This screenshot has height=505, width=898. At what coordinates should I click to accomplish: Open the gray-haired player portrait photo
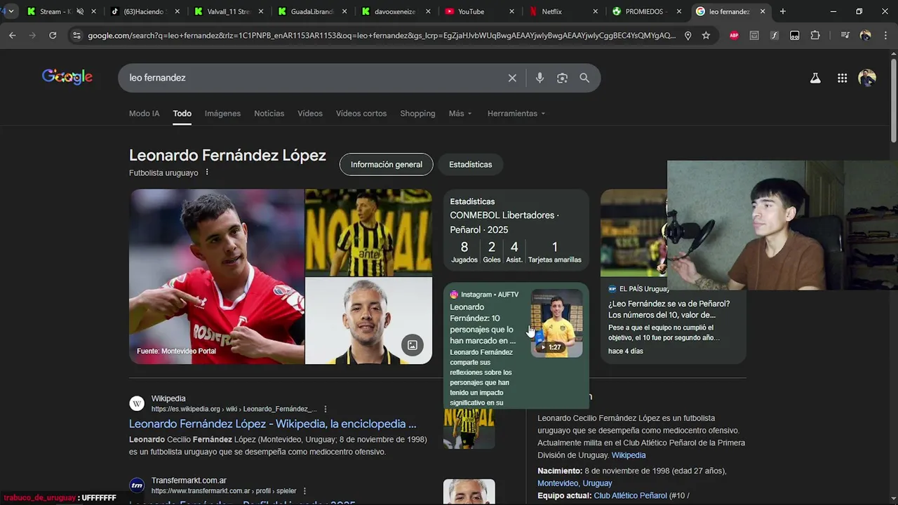(368, 321)
